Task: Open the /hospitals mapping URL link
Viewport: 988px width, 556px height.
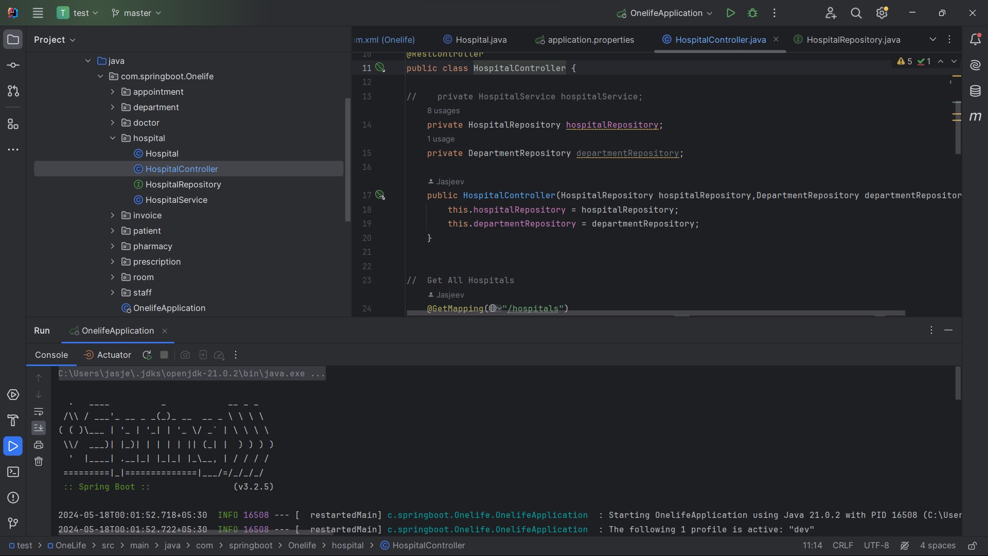Action: [x=533, y=309]
